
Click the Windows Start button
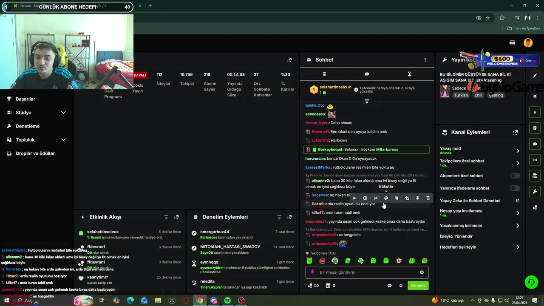[x=6, y=300]
